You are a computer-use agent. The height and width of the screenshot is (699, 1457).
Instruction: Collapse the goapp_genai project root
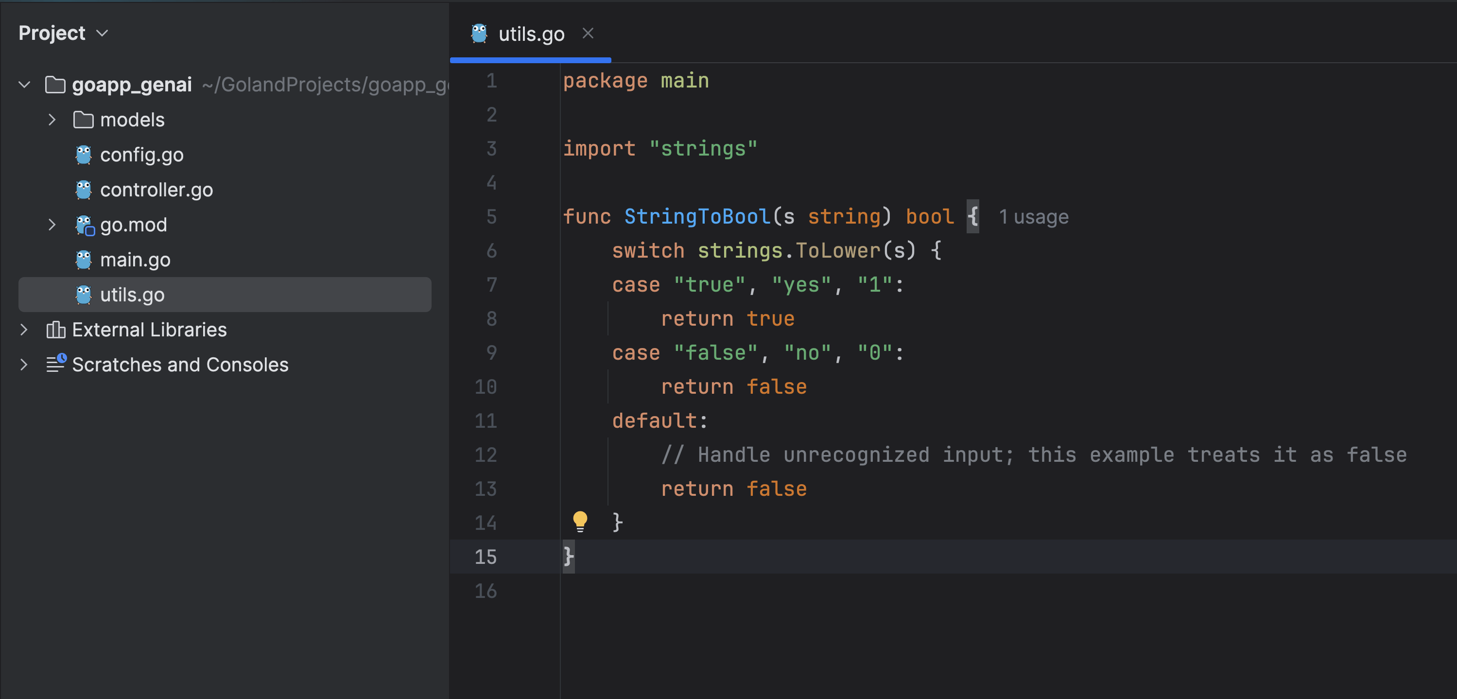click(x=24, y=85)
